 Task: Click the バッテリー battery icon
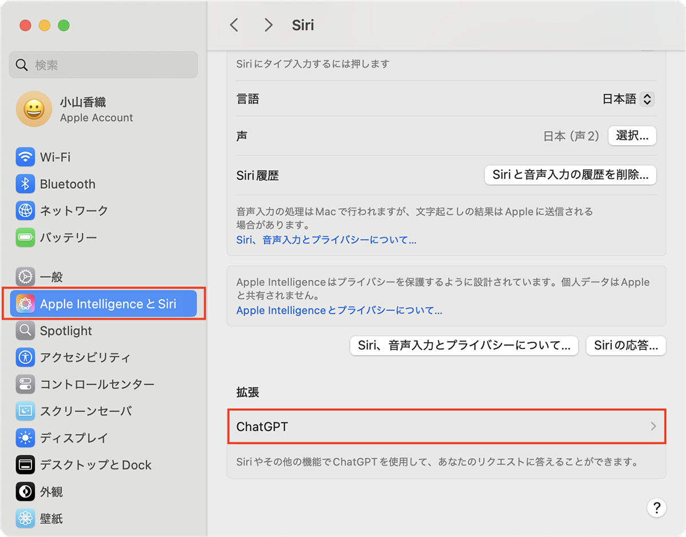tap(25, 237)
